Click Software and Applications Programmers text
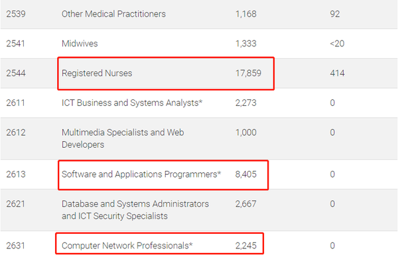 coord(141,174)
